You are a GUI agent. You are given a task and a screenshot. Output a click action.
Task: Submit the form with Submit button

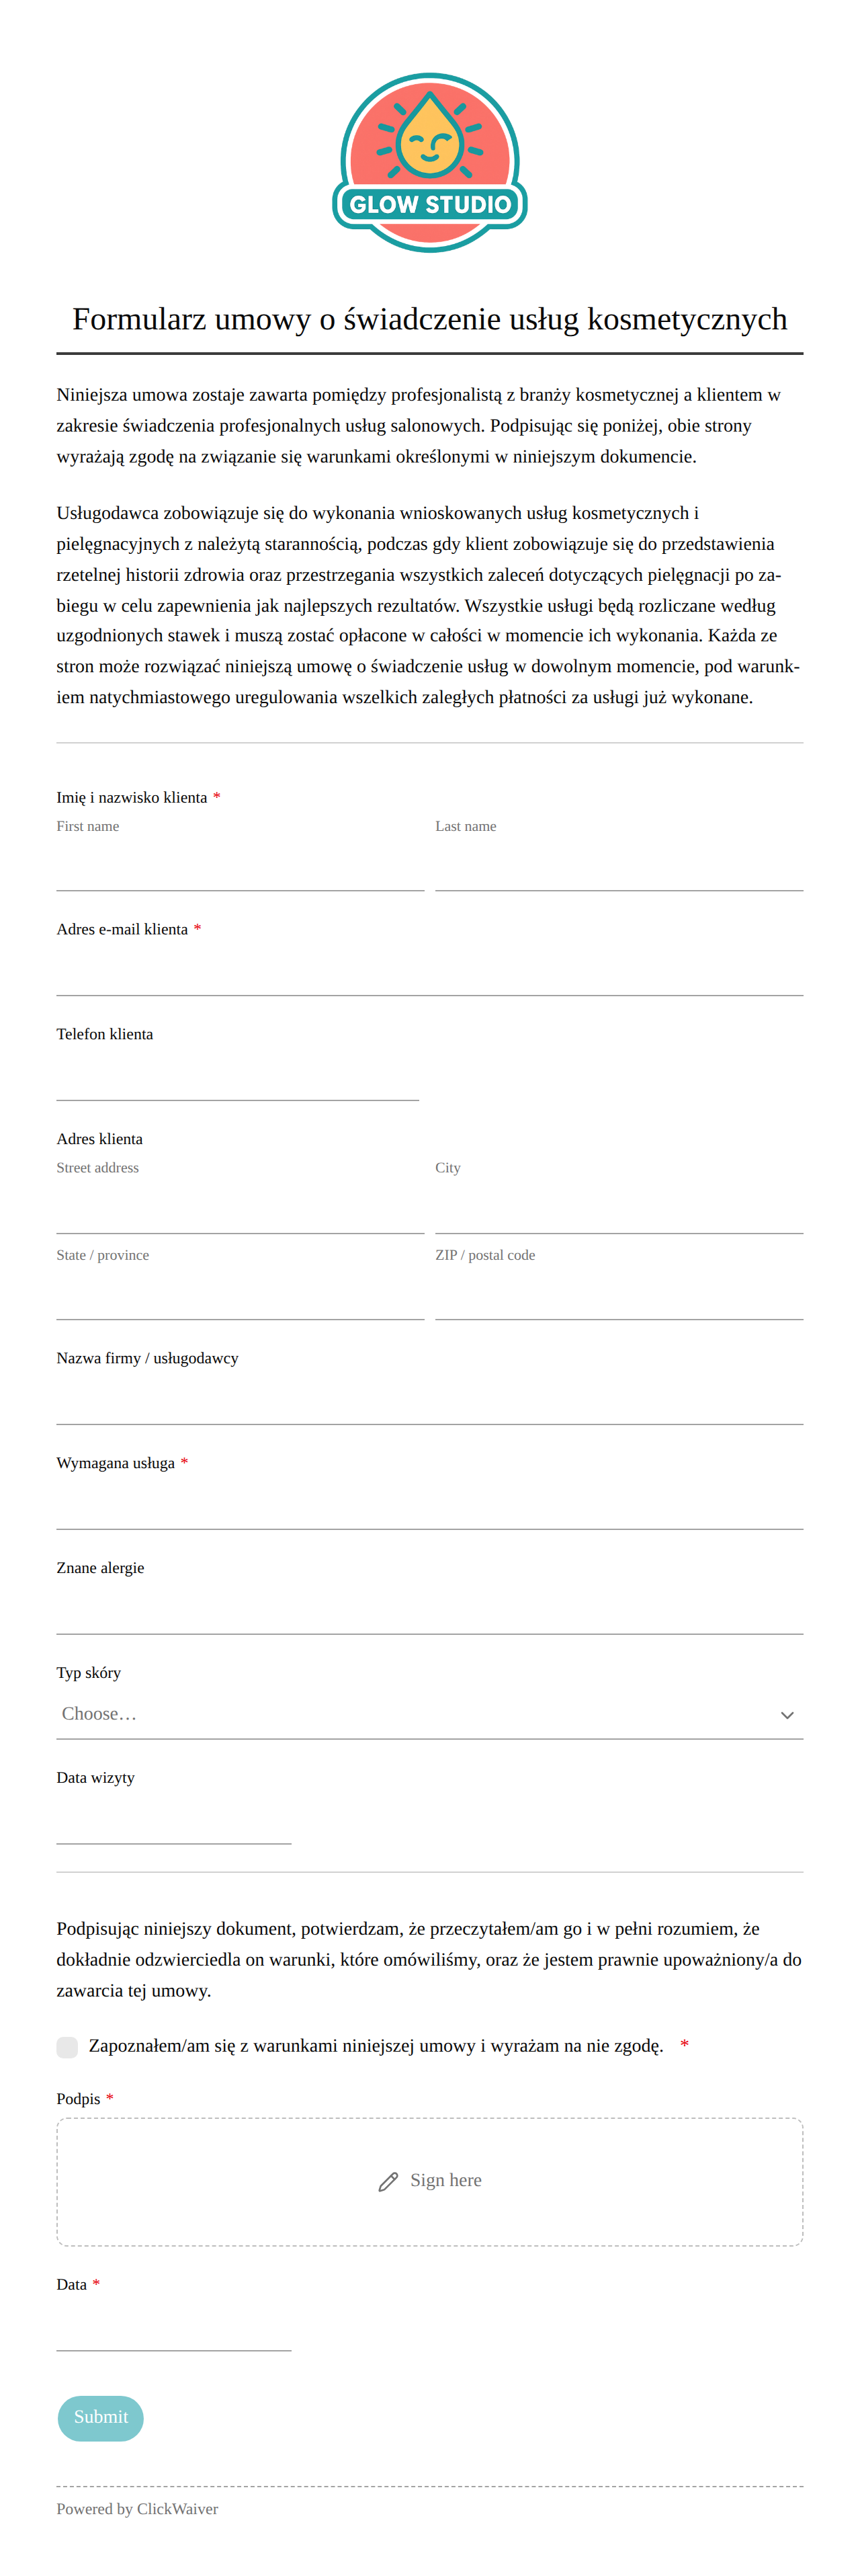(x=101, y=2417)
